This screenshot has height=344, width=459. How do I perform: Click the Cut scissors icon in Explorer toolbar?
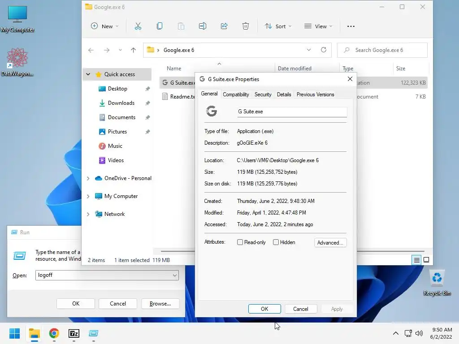coord(138,26)
